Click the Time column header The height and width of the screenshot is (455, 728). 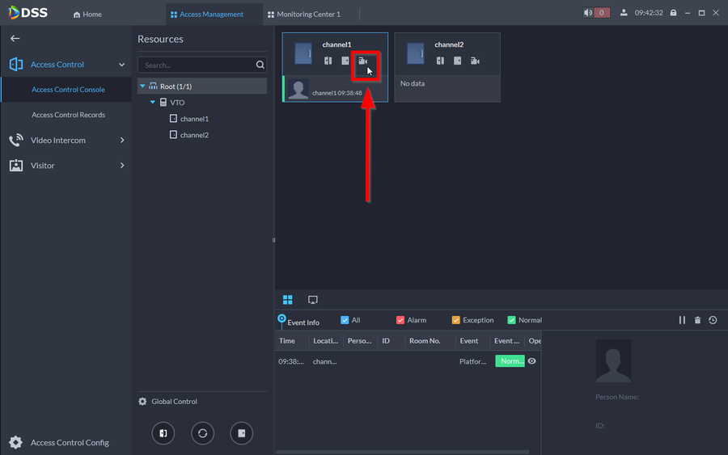[x=287, y=341]
